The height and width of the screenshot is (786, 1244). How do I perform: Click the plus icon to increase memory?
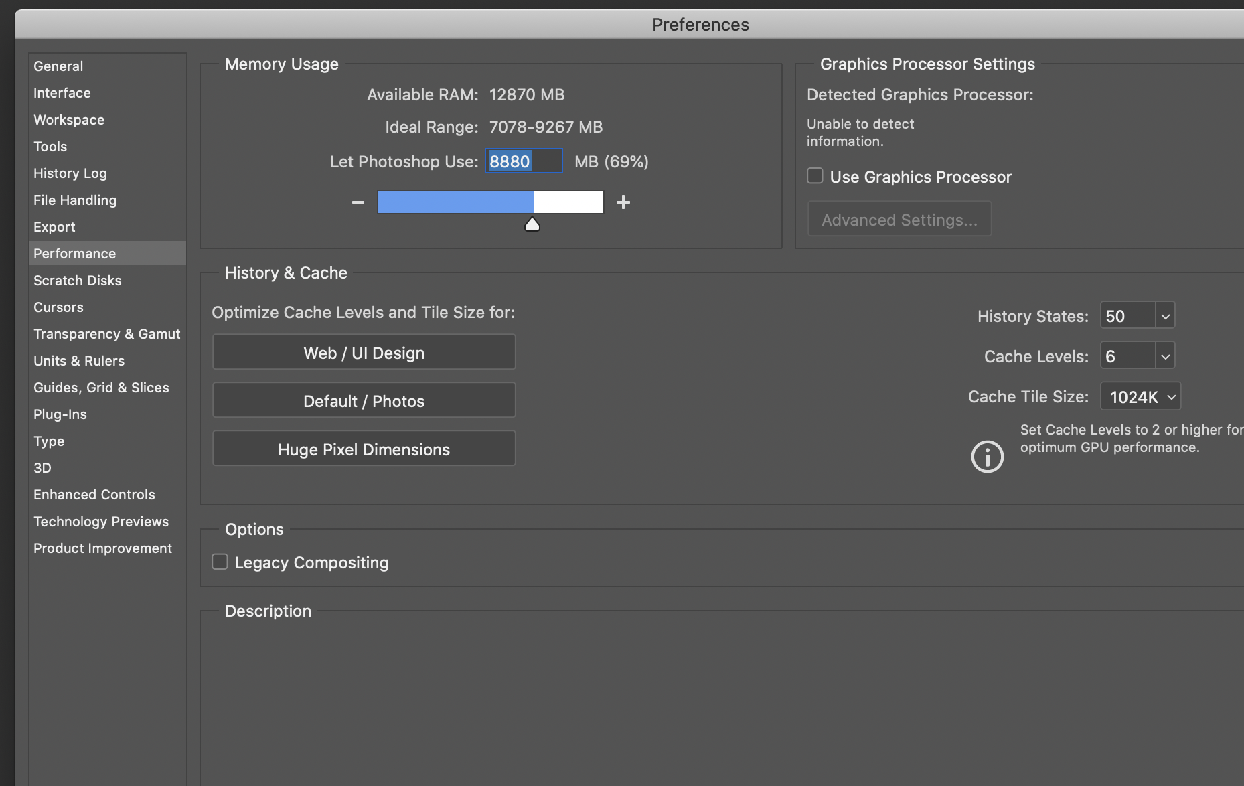[623, 202]
